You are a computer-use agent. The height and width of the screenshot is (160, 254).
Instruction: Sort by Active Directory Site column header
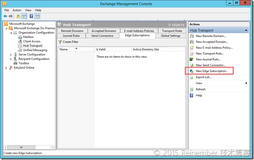point(149,49)
